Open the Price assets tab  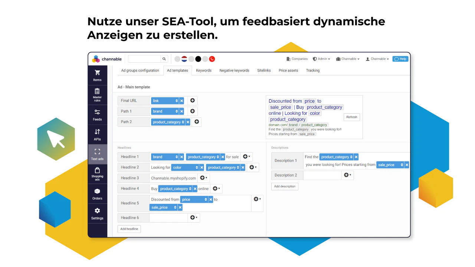coord(288,70)
